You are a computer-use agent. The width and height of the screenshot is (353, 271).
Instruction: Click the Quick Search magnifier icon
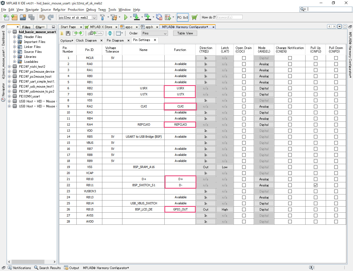point(302,9)
